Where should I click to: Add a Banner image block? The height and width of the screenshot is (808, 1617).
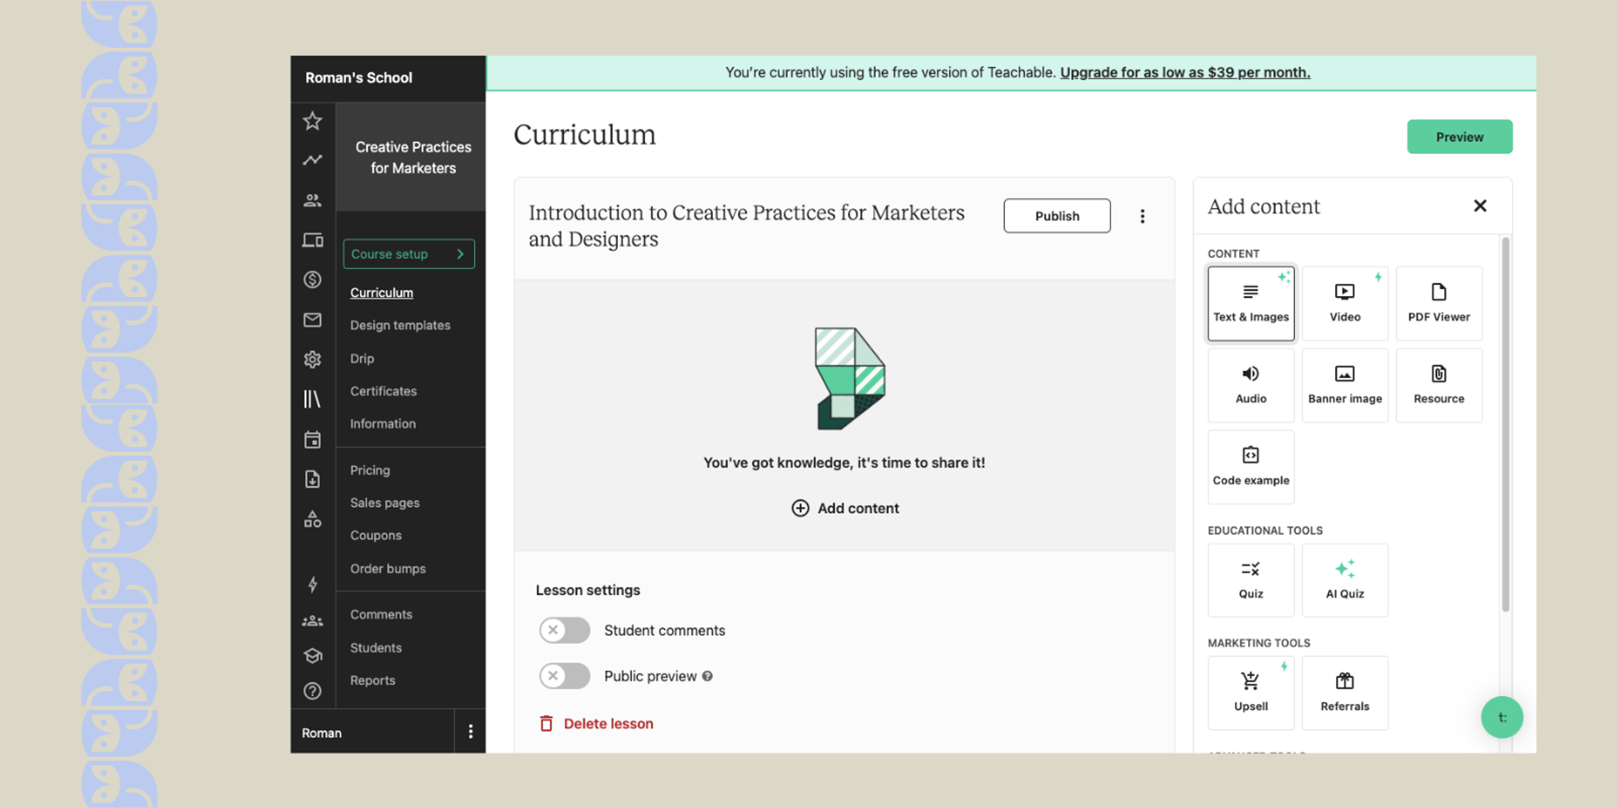point(1345,385)
